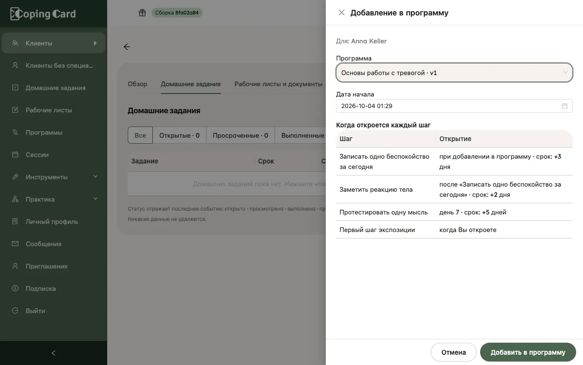The height and width of the screenshot is (365, 583).
Task: Open Рабочие листы и документы tab
Action: point(279,84)
